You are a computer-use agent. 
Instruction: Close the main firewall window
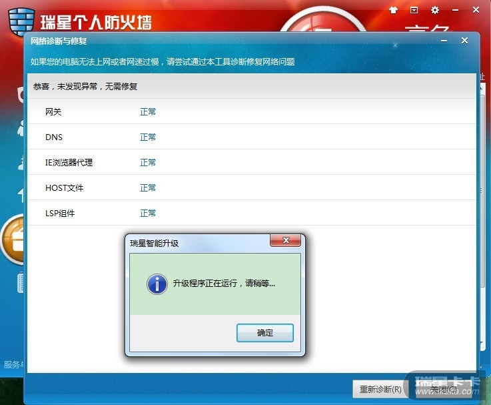[x=476, y=10]
